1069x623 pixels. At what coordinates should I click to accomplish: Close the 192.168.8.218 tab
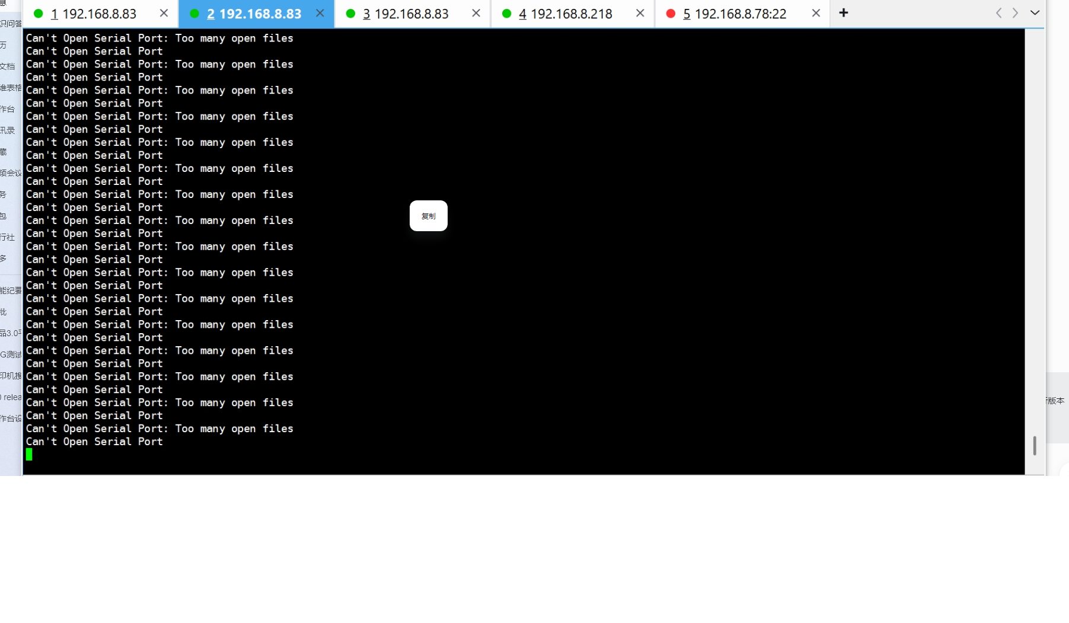pos(640,13)
